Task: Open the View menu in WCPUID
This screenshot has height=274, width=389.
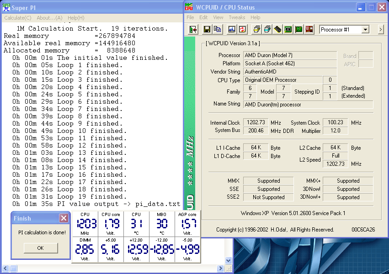Action: (x=218, y=18)
